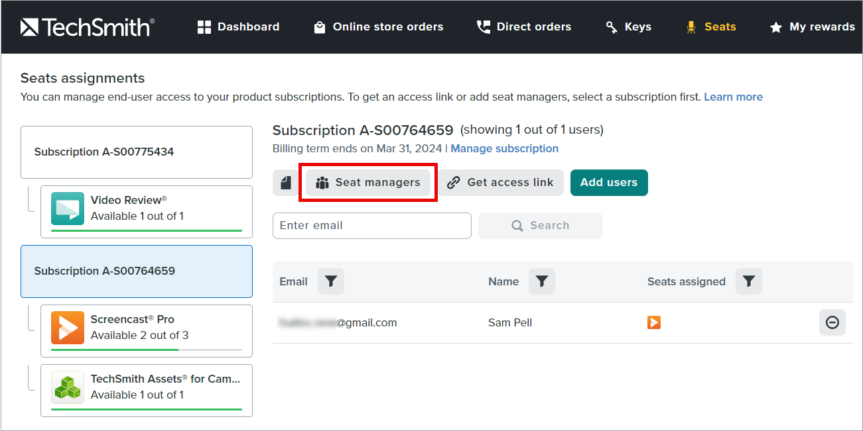Click the Video Review availability progress bar

click(x=147, y=230)
